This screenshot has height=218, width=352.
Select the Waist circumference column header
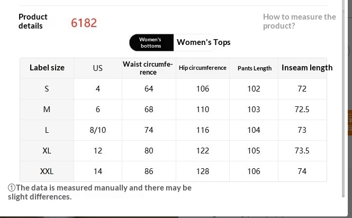pos(148,68)
